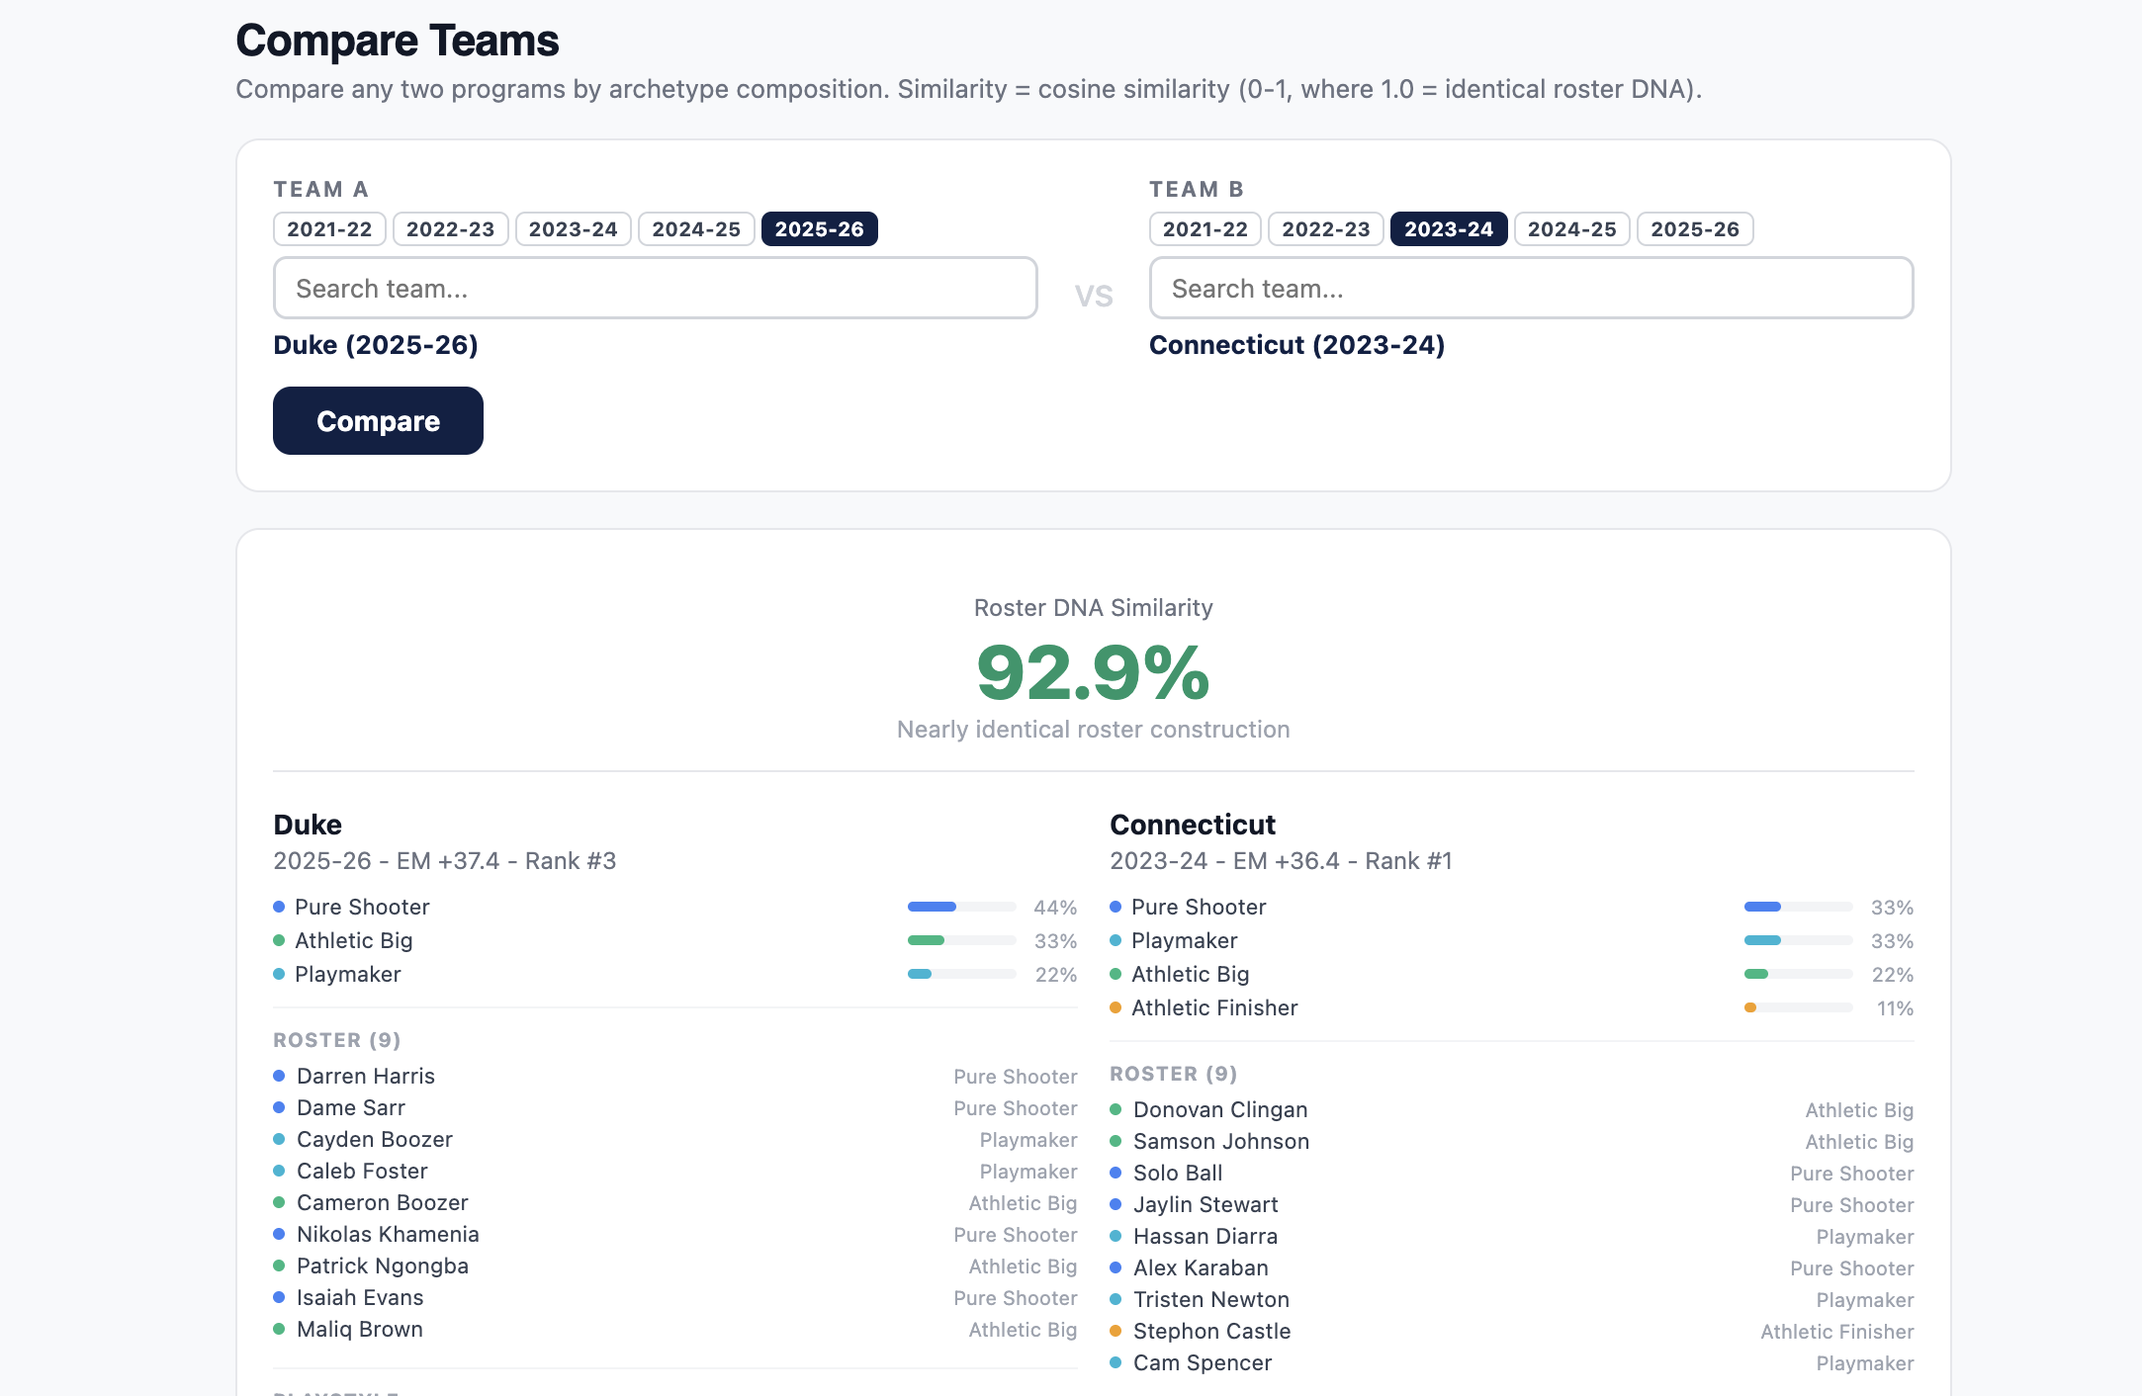This screenshot has width=2142, height=1396.
Task: Select Team A season 2022-23
Action: click(x=450, y=229)
